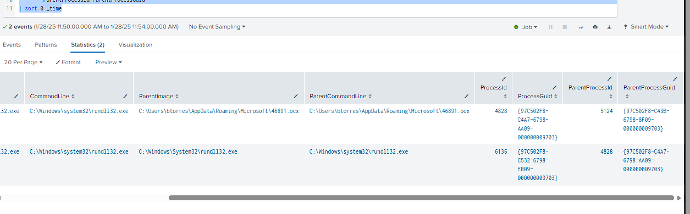This screenshot has width=690, height=214.
Task: Print the search results
Action: 595,27
